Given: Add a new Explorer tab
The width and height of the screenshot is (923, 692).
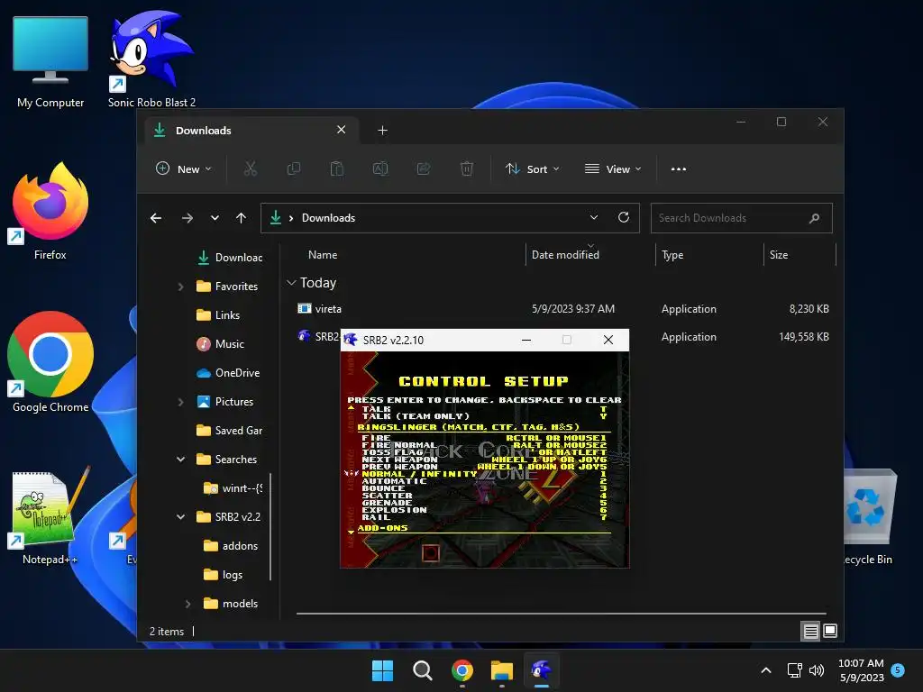Looking at the screenshot, I should click(382, 130).
